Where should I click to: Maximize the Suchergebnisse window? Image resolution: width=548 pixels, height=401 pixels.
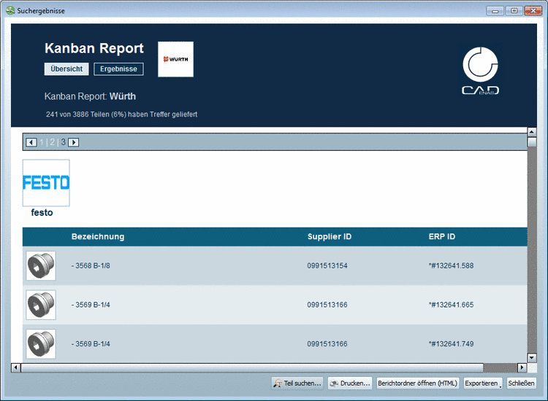tap(514, 11)
